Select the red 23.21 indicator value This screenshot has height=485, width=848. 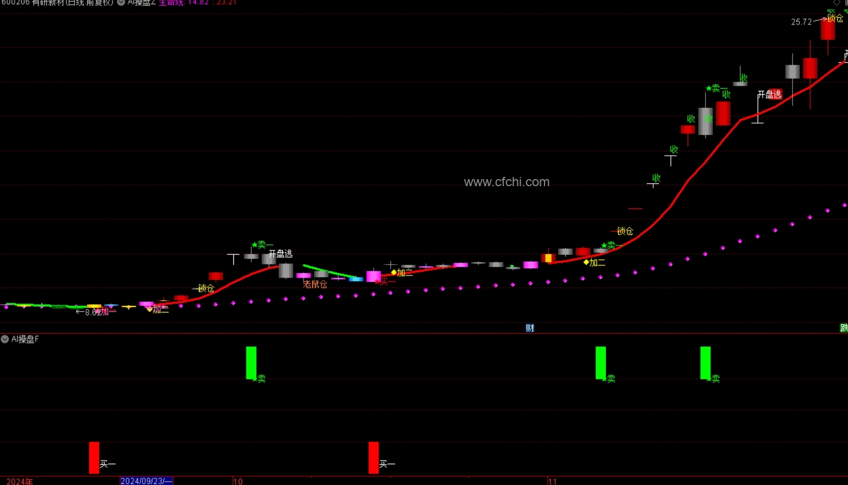[x=226, y=2]
